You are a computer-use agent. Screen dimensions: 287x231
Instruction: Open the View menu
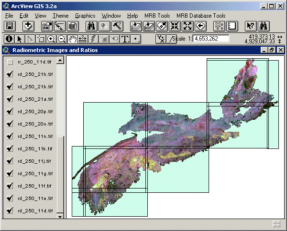(41, 16)
